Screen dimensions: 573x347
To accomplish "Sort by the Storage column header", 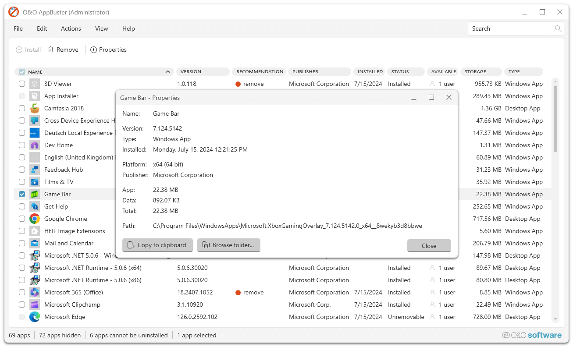I will 481,71.
